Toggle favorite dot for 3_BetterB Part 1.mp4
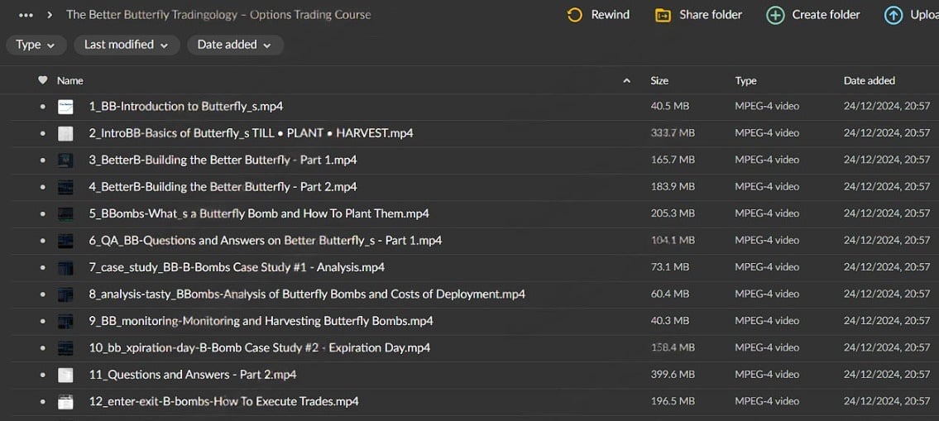 [43, 160]
